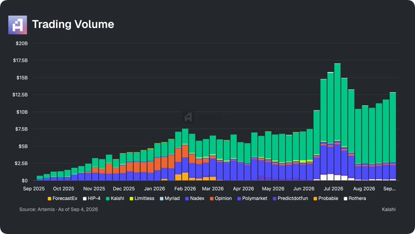Toggle the ForecastEx legend entry
This screenshot has height=234, width=415.
[x=62, y=199]
